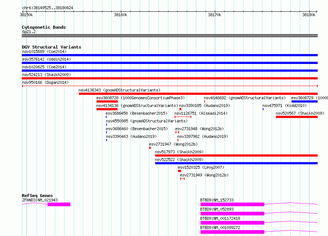Select the 6p21.2 cytogenetic band bar
This screenshot has width=328, height=236.
pyautogui.click(x=170, y=36)
